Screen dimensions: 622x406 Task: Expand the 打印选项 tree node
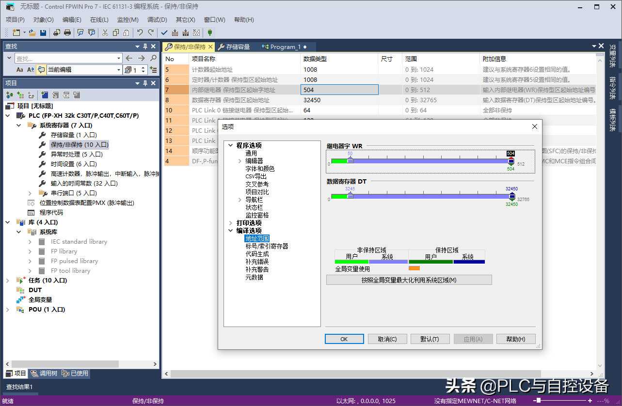point(230,223)
